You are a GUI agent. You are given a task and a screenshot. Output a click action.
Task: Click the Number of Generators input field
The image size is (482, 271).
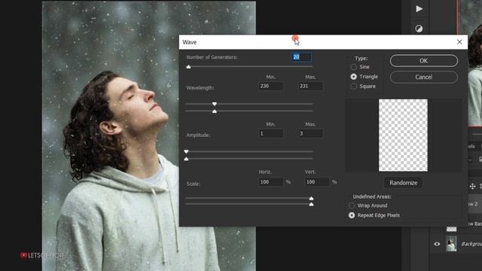point(301,57)
